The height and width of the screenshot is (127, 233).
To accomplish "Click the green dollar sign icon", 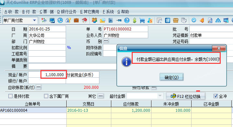I will tap(135, 20).
